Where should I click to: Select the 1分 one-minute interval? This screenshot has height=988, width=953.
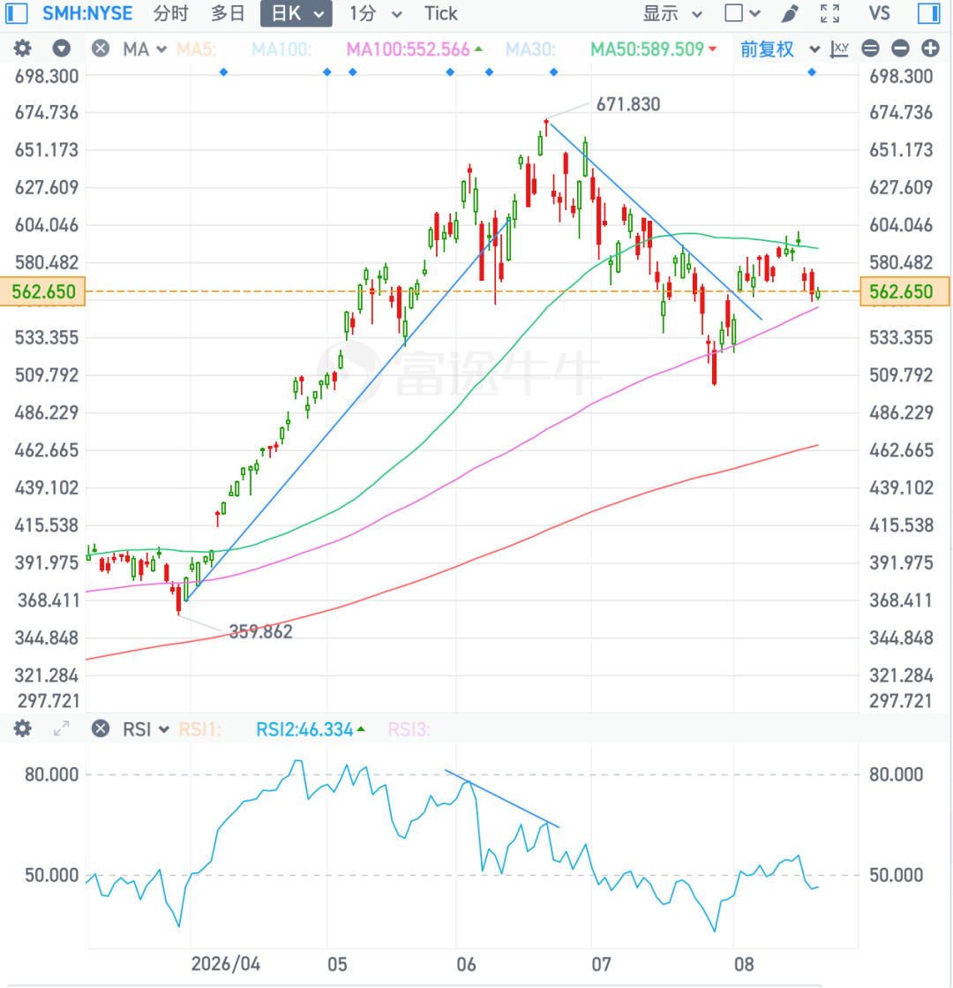tap(363, 13)
